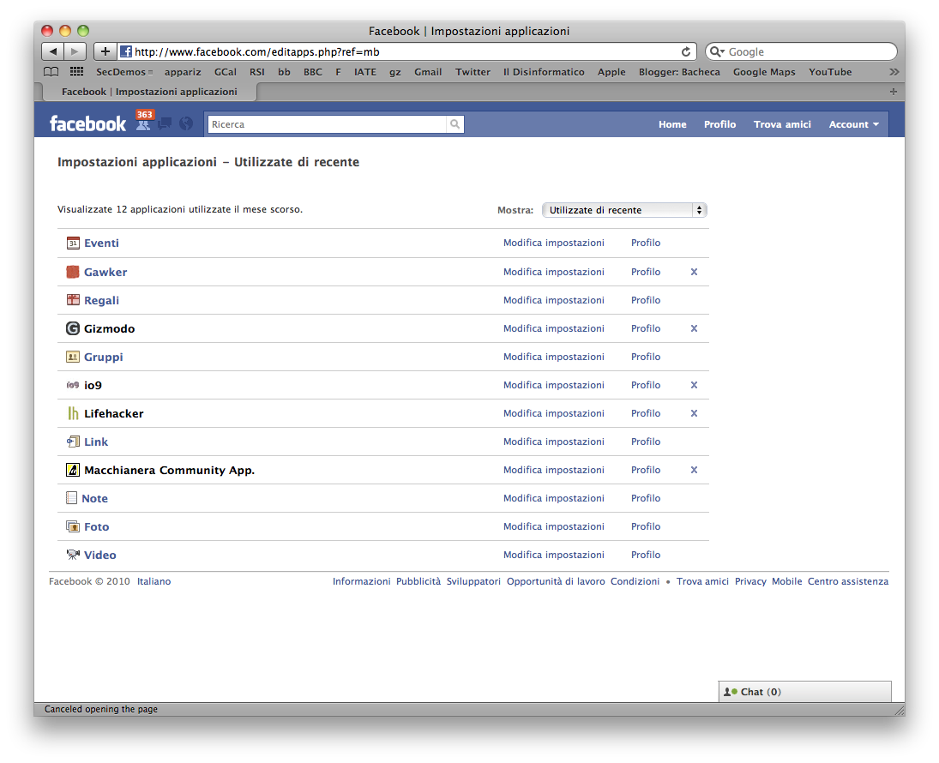The image size is (939, 763).
Task: Expand the Account menu
Action: click(854, 124)
